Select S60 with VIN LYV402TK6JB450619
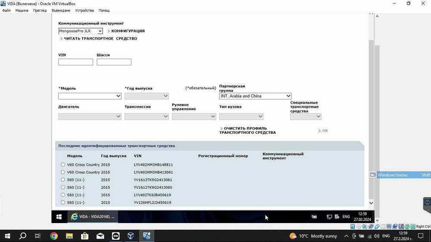The height and width of the screenshot is (242, 431). [63, 195]
